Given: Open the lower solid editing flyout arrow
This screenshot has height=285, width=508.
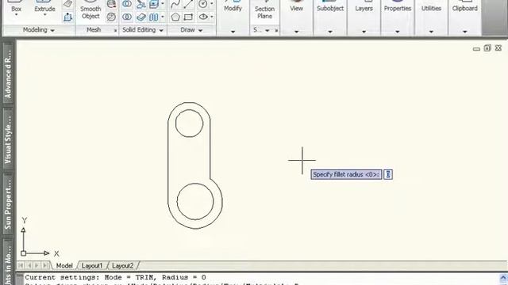Looking at the screenshot, I should (163, 17).
